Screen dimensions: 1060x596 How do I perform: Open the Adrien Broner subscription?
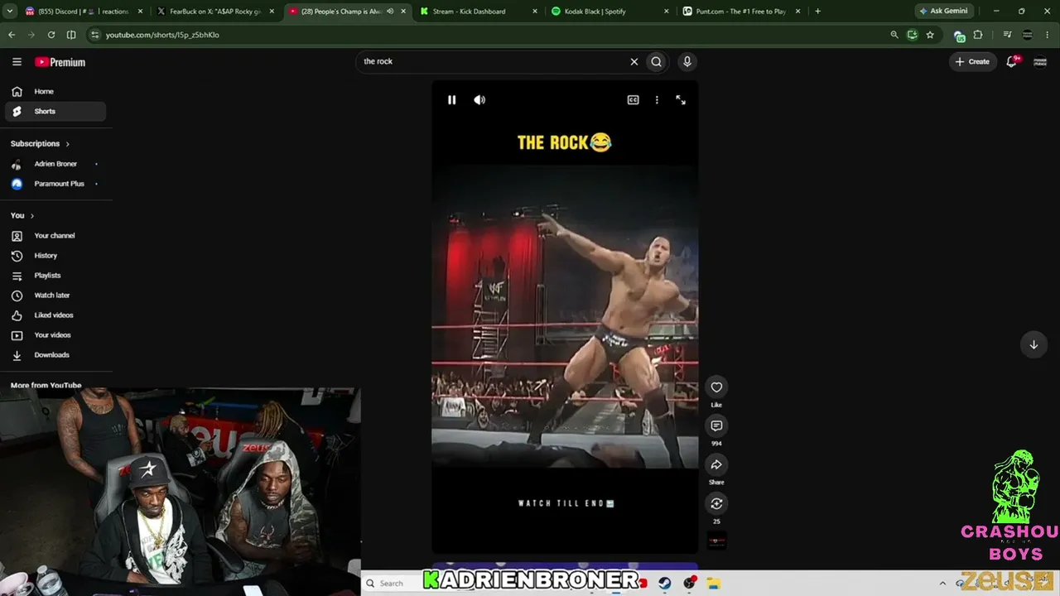click(x=55, y=164)
